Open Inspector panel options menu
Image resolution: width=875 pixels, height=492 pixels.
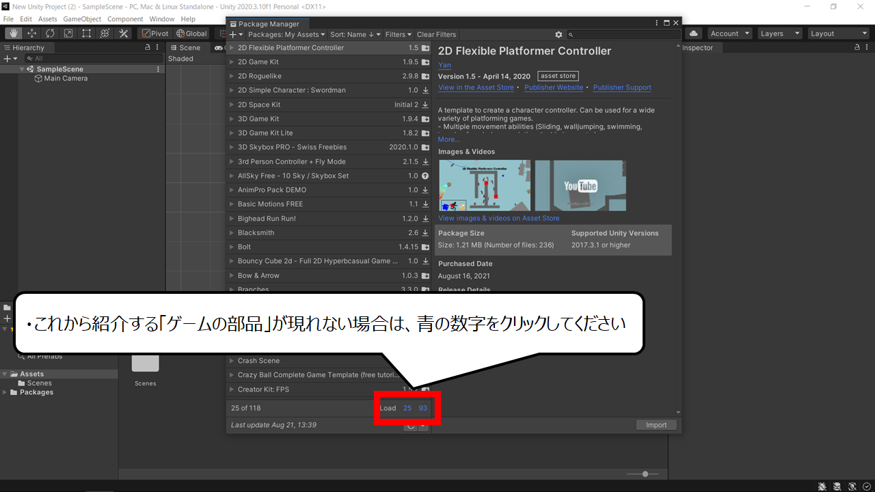(x=867, y=48)
